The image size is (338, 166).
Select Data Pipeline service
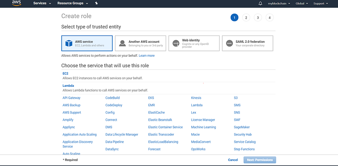(x=114, y=142)
